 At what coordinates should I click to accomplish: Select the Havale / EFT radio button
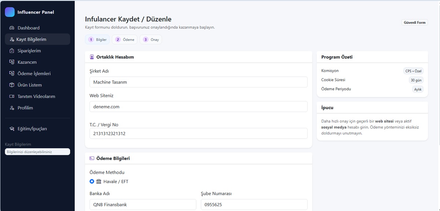click(92, 181)
